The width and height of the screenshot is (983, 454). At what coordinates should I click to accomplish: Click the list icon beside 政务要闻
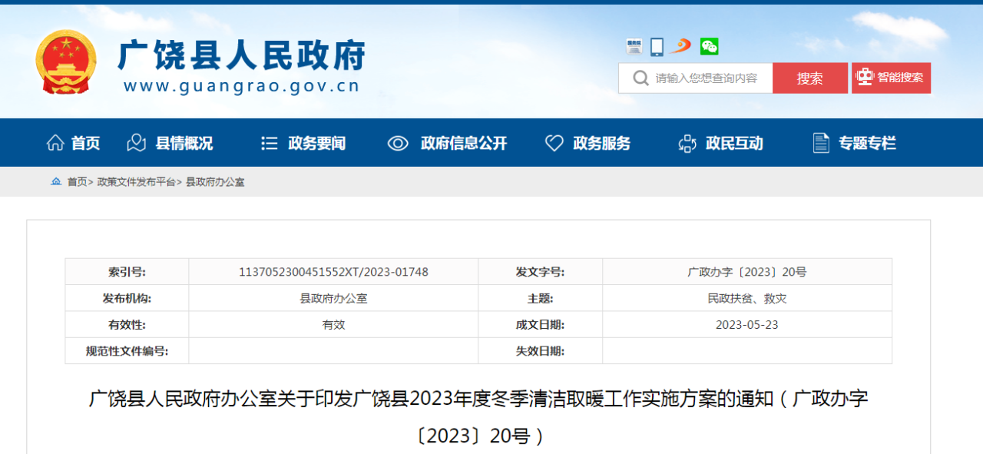coord(269,143)
